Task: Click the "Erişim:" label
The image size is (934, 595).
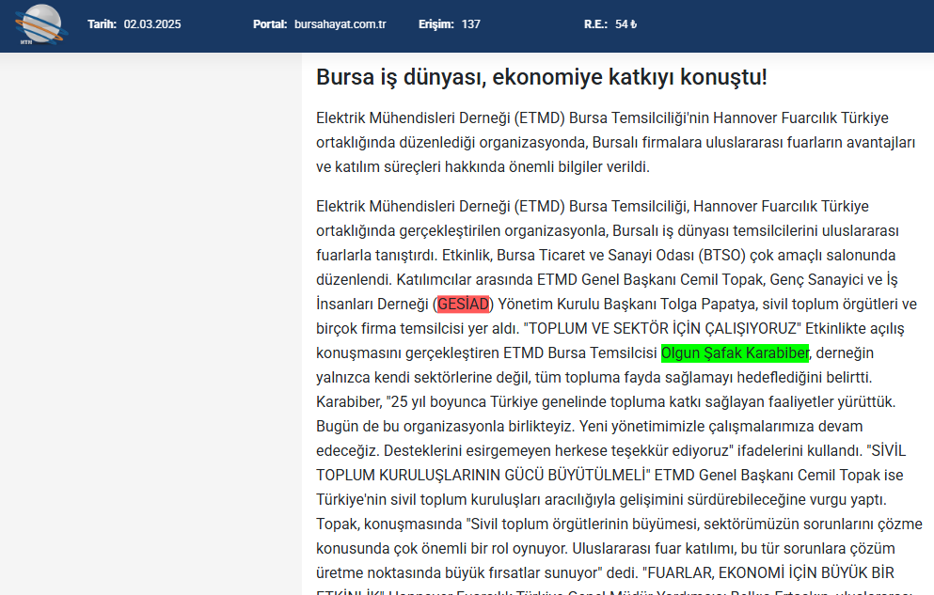Action: coord(436,24)
